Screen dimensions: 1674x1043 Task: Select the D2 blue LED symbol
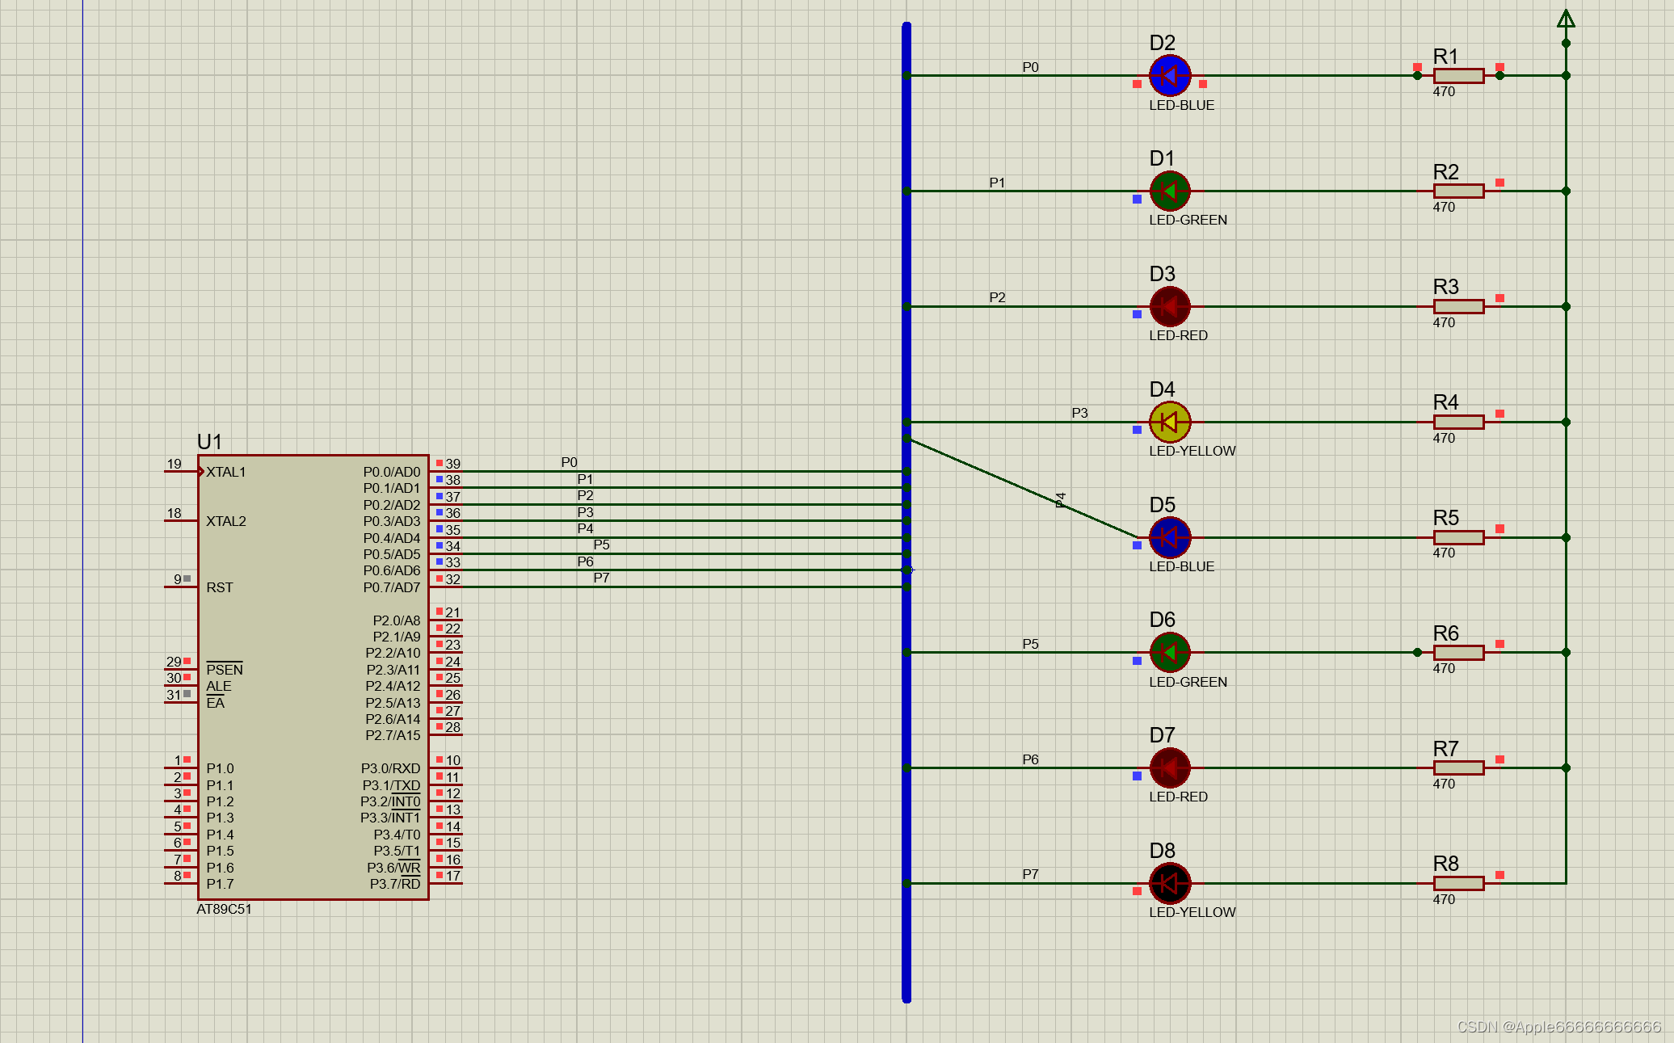tap(1169, 76)
